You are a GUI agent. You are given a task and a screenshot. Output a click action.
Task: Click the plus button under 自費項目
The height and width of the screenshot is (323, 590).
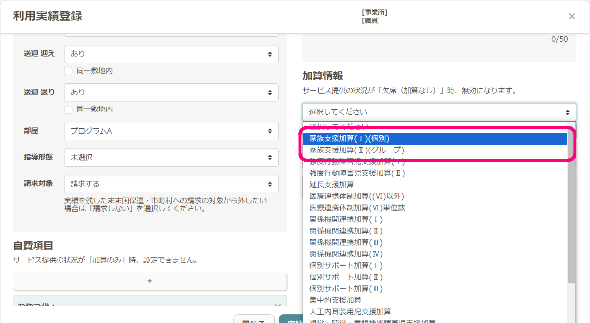(x=150, y=281)
